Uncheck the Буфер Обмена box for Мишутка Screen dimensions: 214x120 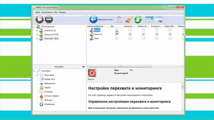[x=170, y=34]
